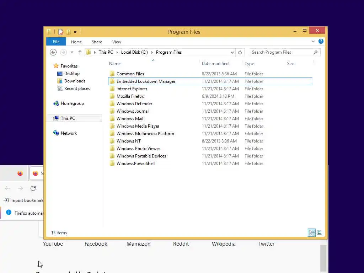This screenshot has height=273, width=364.
Task: Select Downloads in navigation pane
Action: point(75,81)
